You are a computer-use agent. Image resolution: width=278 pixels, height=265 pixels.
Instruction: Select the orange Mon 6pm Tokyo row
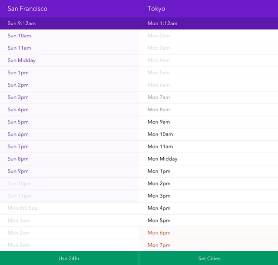tap(208, 233)
